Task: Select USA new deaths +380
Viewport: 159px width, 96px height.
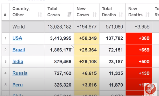Action: pos(144,38)
